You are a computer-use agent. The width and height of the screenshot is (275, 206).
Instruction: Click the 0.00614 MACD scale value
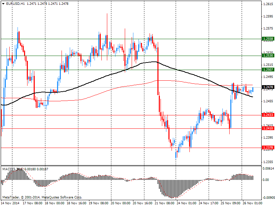[268, 169]
